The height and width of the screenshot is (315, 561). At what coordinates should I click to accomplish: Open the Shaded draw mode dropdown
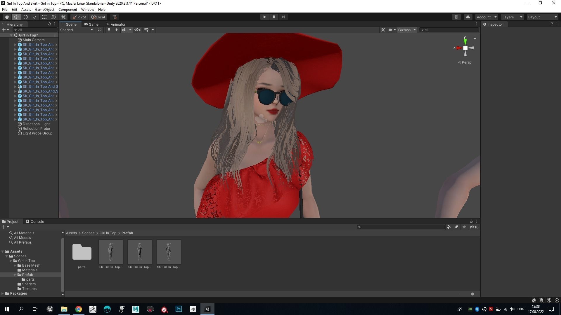pos(77,30)
